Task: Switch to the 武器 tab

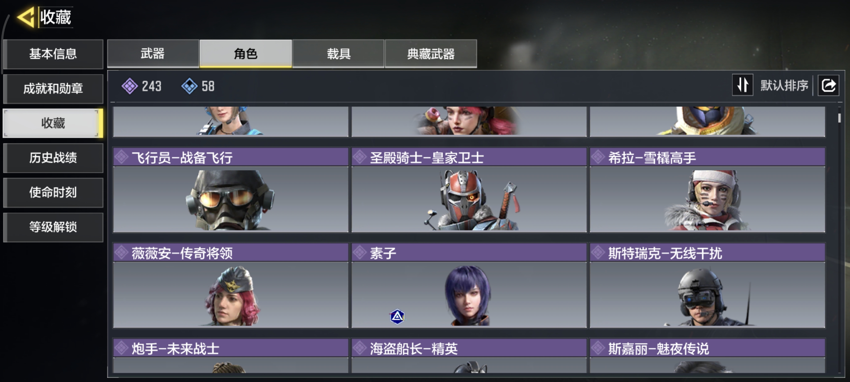Action: (x=153, y=54)
